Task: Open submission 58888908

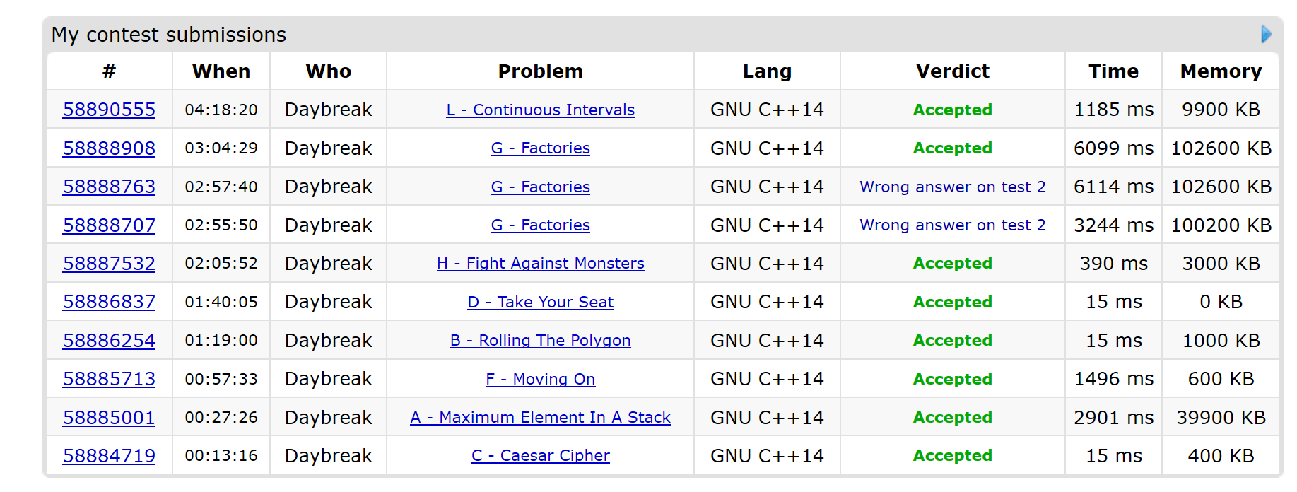Action: tap(109, 148)
